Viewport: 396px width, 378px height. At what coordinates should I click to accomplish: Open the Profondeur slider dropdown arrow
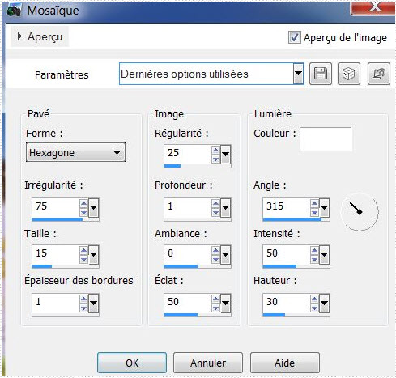pyautogui.click(x=225, y=208)
